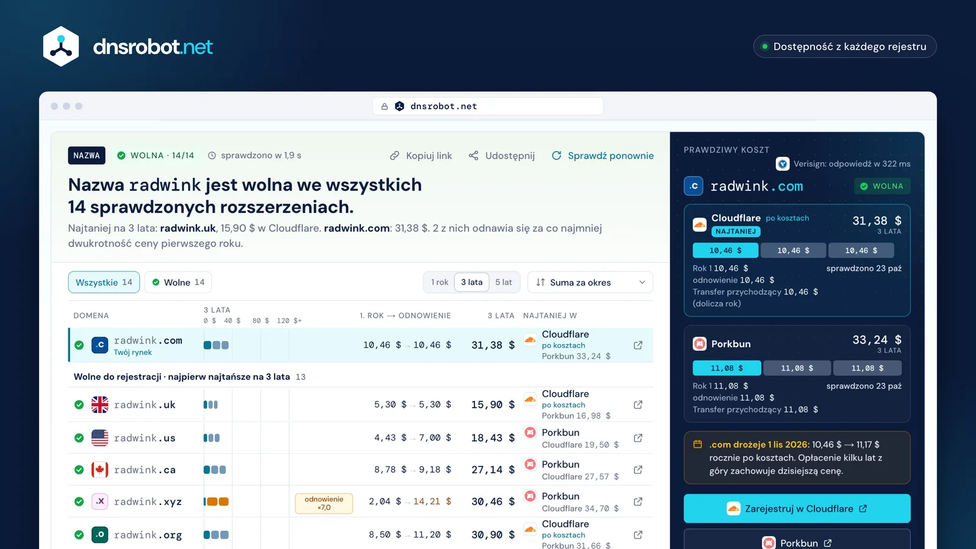
Task: Click the calendar icon in the price increase notice
Action: (698, 445)
